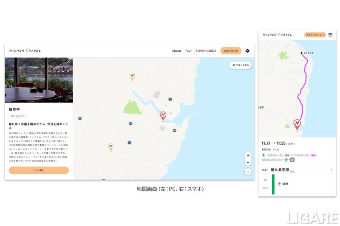Viewport: 340px width, 226px height.
Task: Zoom out with the minus button
Action: point(248,162)
